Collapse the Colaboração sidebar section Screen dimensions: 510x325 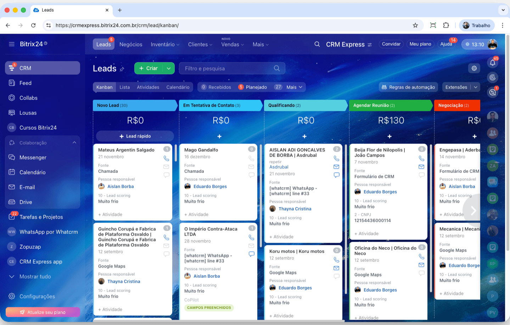[x=74, y=142]
